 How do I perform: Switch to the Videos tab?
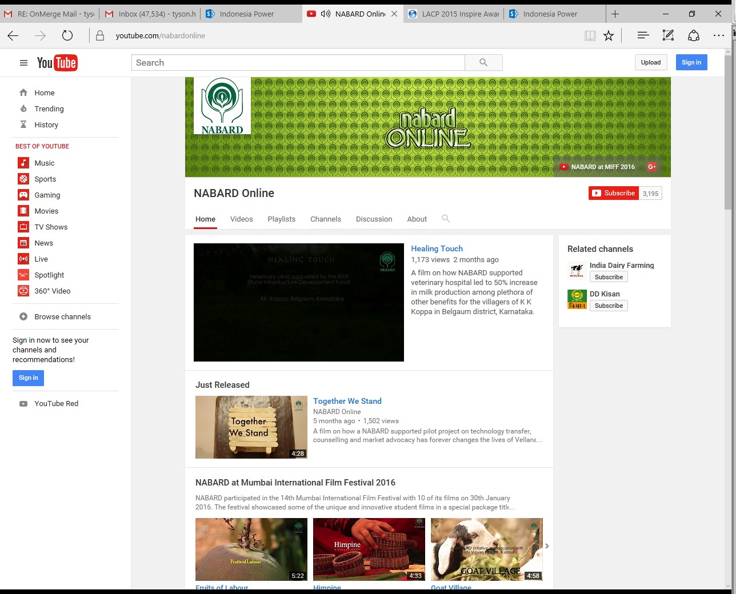pyautogui.click(x=241, y=219)
